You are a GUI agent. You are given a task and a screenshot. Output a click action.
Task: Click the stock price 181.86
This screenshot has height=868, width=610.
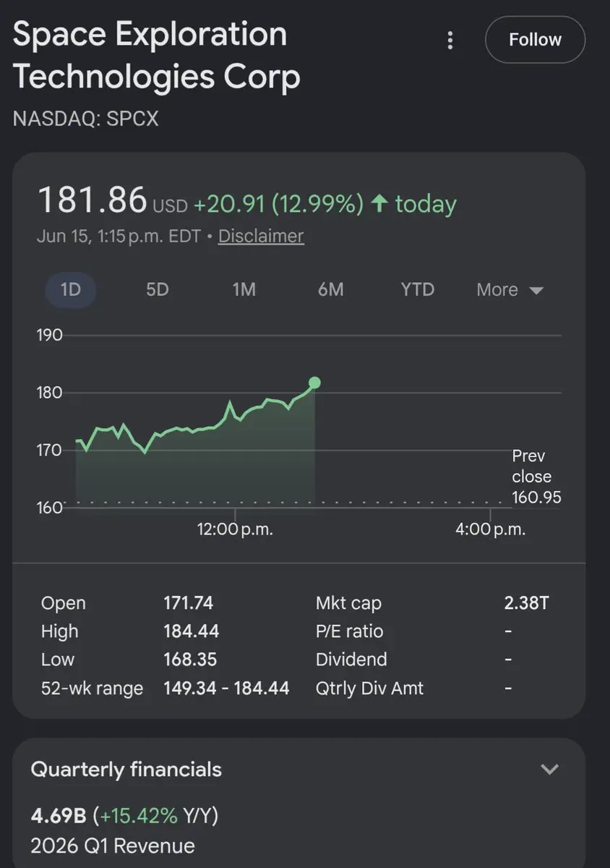[92, 200]
